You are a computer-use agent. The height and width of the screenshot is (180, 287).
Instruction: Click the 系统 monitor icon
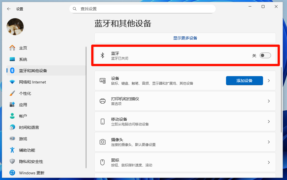[x=12, y=59]
